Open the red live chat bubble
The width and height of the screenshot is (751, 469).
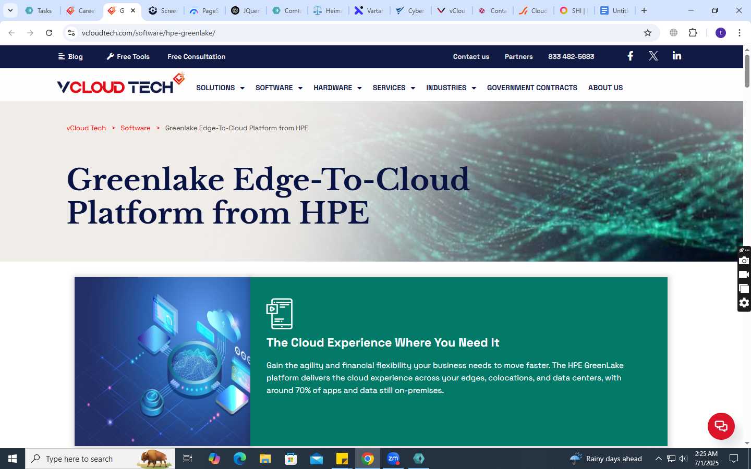click(x=721, y=426)
